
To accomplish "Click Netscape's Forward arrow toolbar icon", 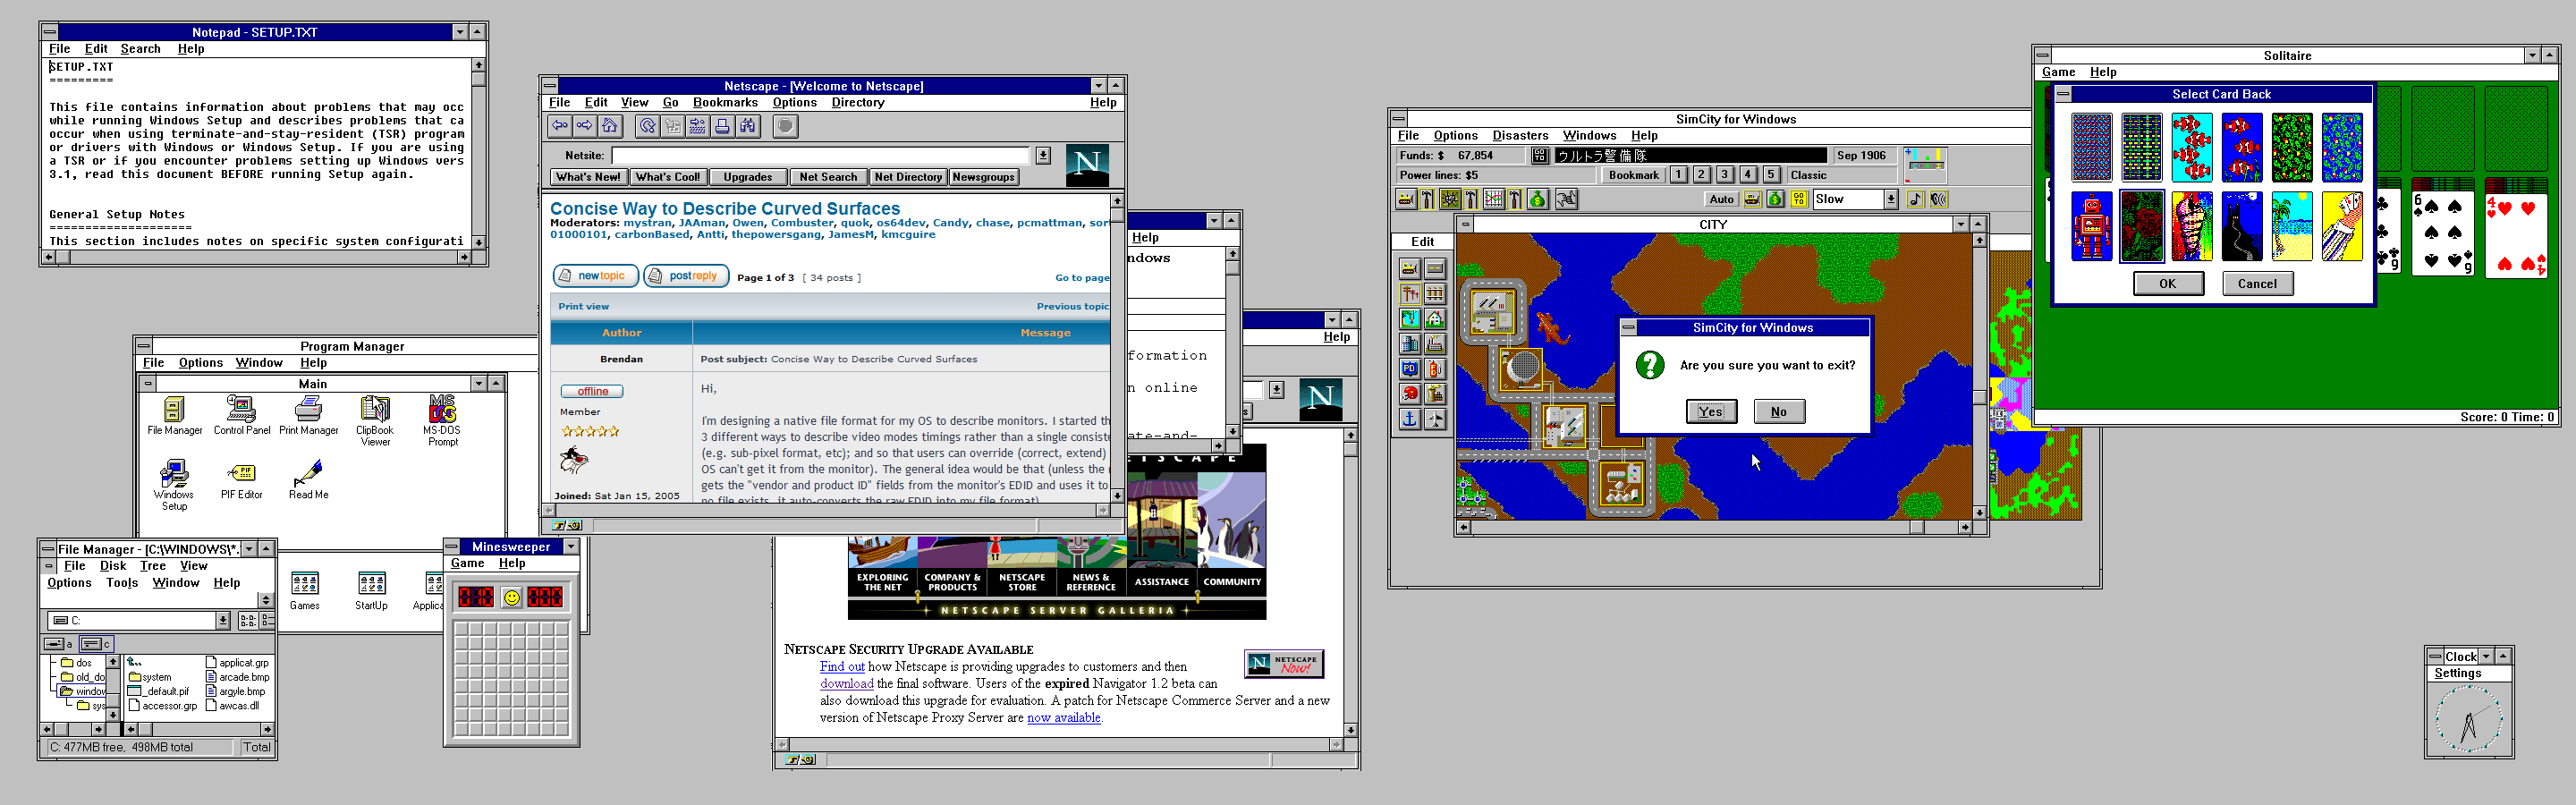I will [x=585, y=126].
